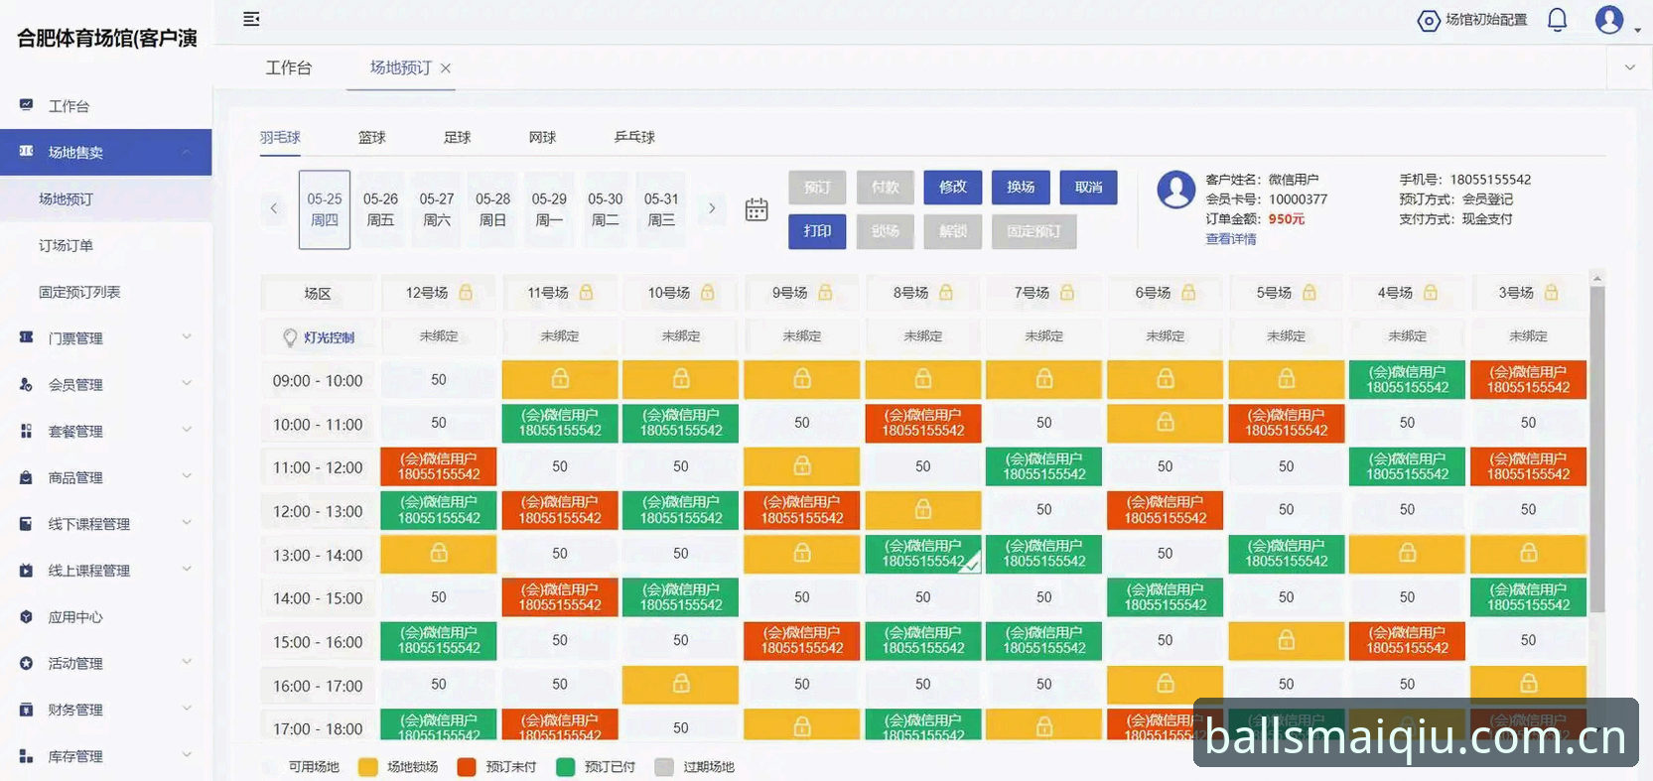The height and width of the screenshot is (781, 1653).
Task: Open the calendar date picker icon
Action: (757, 209)
